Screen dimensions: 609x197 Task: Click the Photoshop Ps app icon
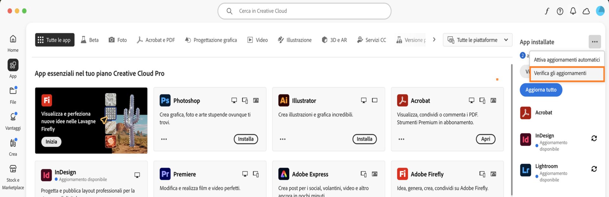click(x=165, y=101)
